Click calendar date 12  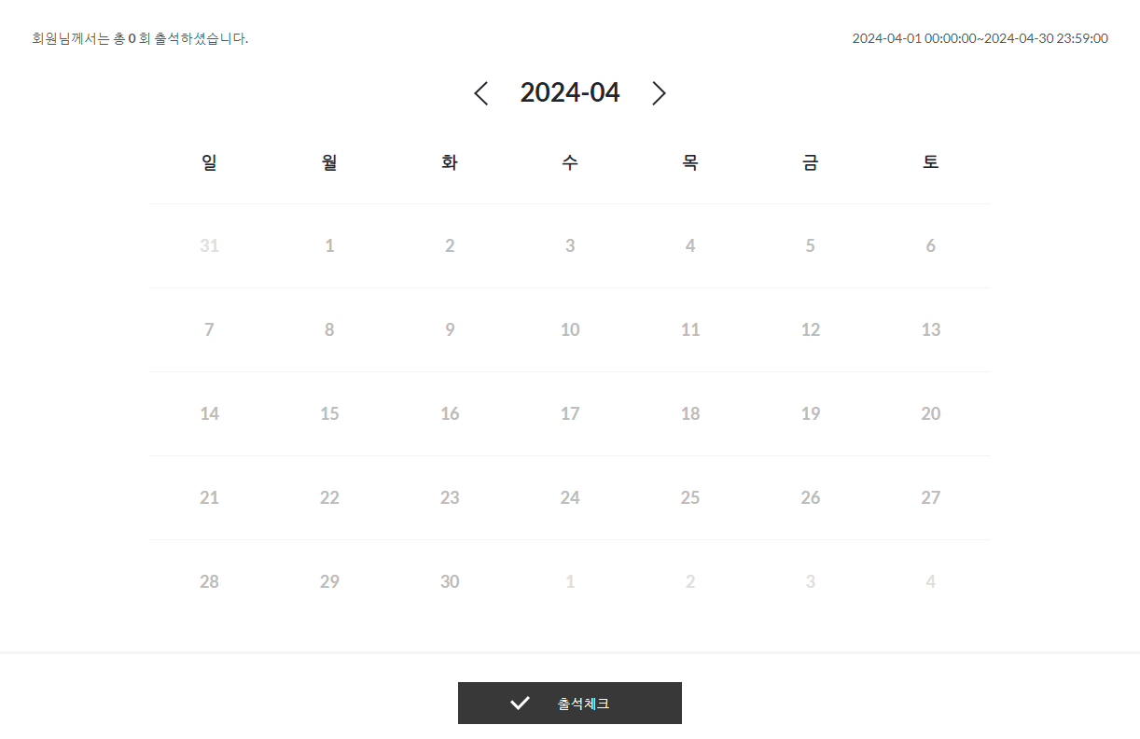click(x=811, y=330)
